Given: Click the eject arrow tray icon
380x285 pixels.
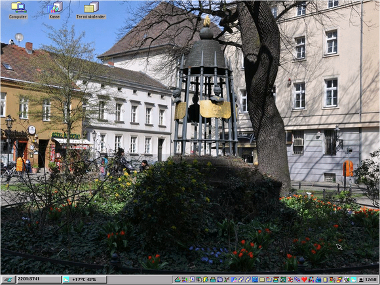Looking at the screenshot, I should point(361,280).
